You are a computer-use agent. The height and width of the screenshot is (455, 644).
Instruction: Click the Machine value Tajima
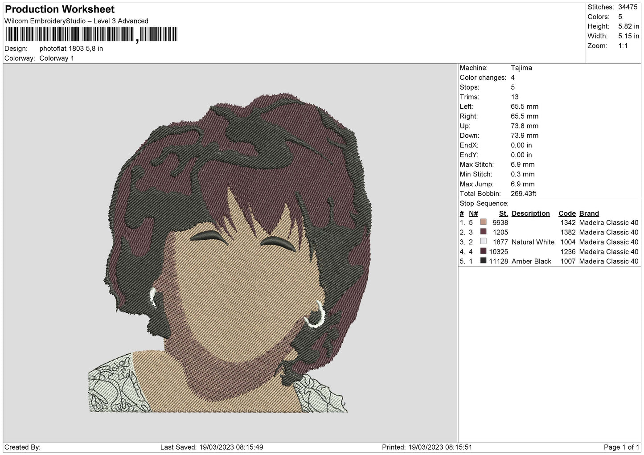coord(521,68)
